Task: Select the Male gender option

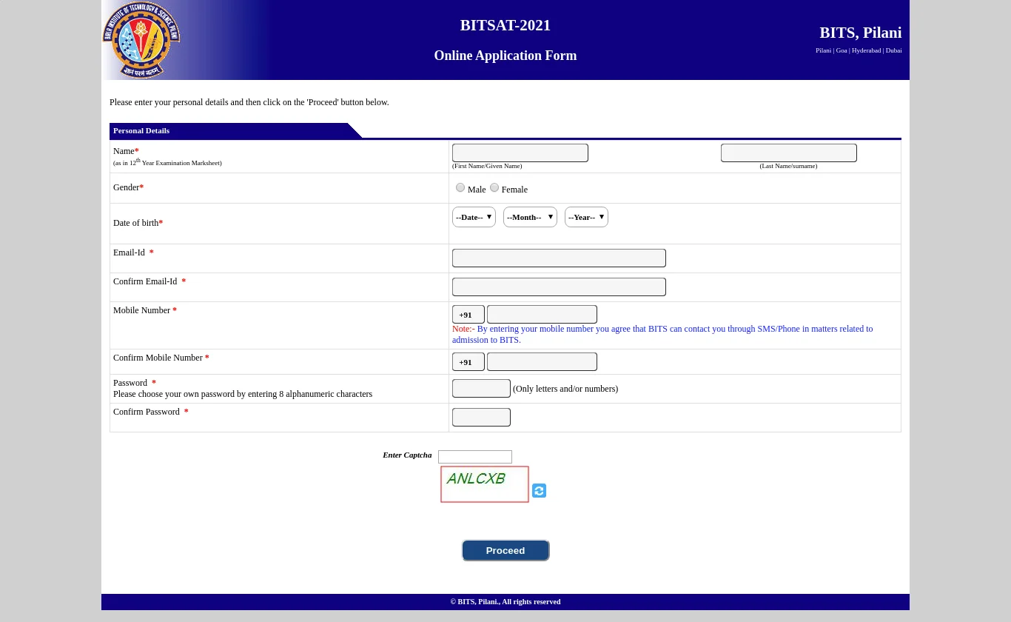Action: coord(460,188)
